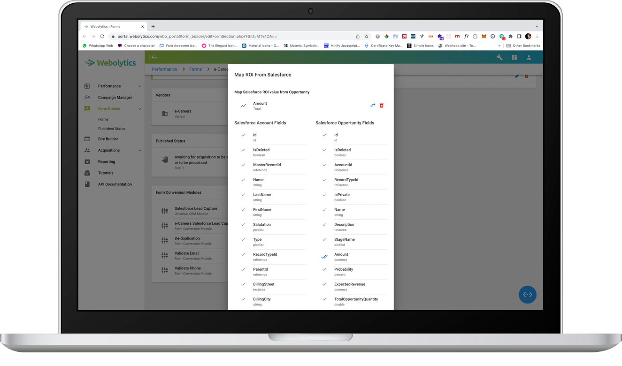Viewport: 622px width, 366px height.
Task: Expand the Performance section in the sidebar
Action: pos(139,86)
